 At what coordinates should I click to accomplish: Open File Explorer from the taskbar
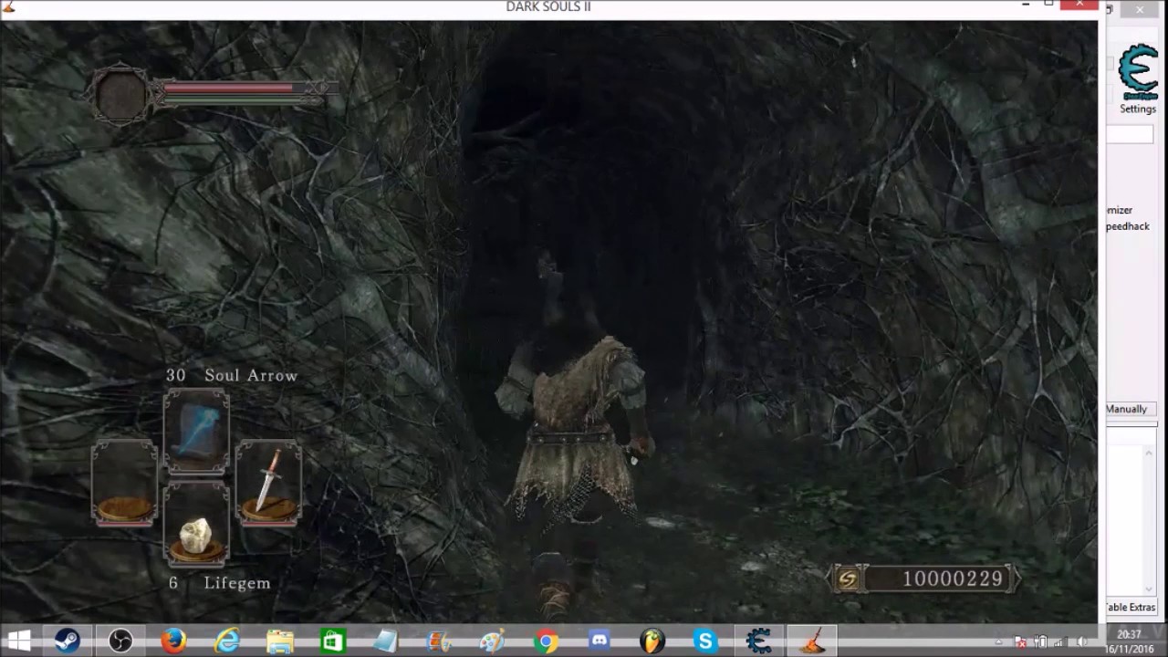[x=280, y=641]
